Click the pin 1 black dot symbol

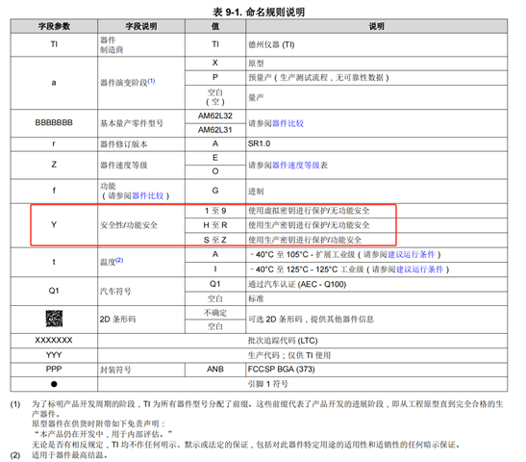54,384
